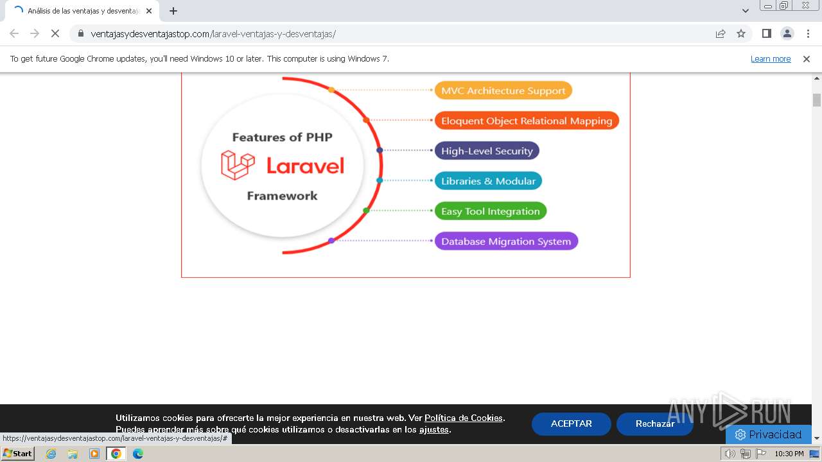The image size is (822, 462).
Task: Open Windows Media Player from taskbar
Action: tap(94, 454)
